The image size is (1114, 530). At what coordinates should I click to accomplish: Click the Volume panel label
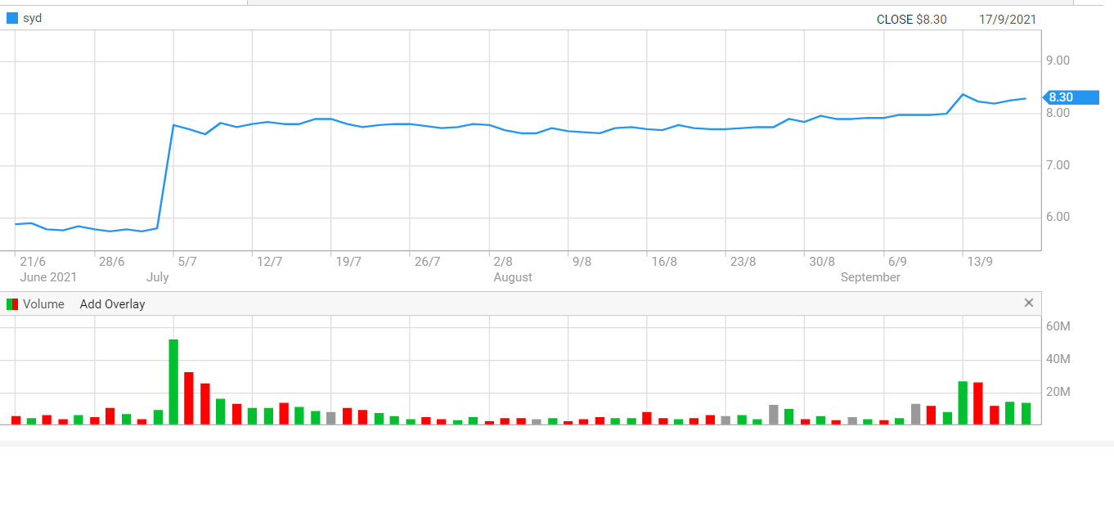43,304
